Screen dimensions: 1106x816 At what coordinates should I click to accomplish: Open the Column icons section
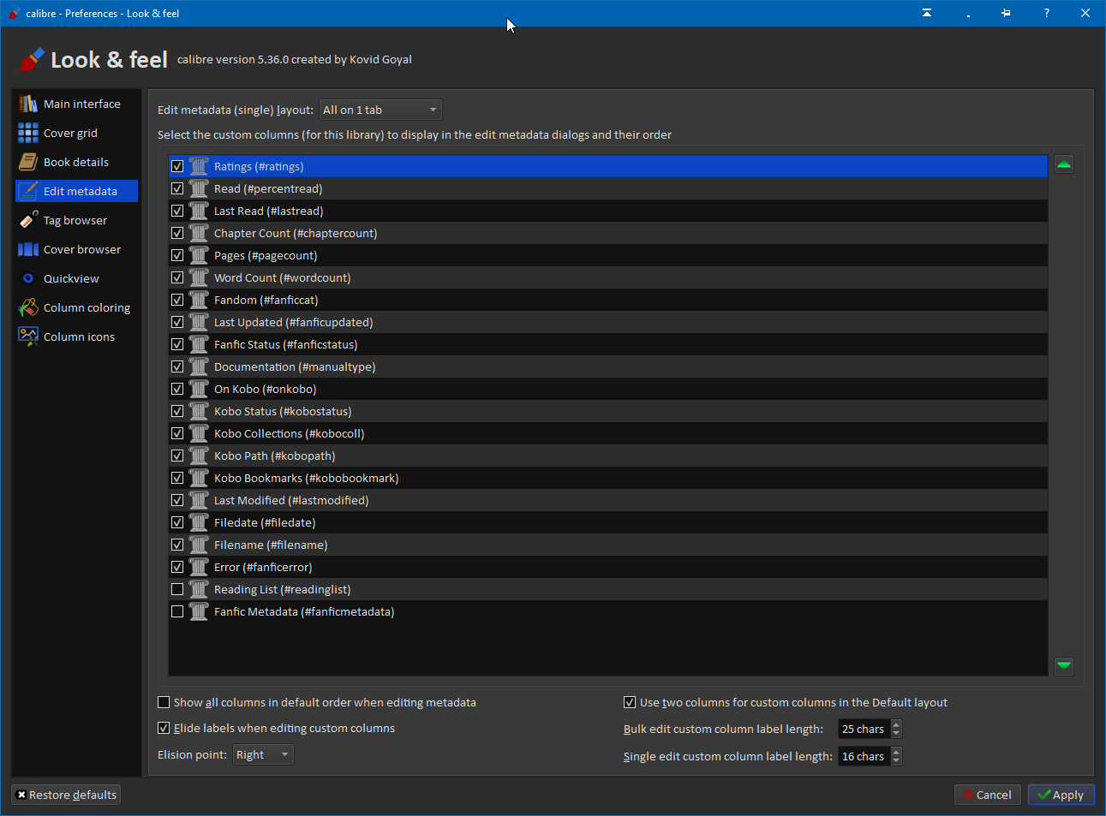pos(76,337)
